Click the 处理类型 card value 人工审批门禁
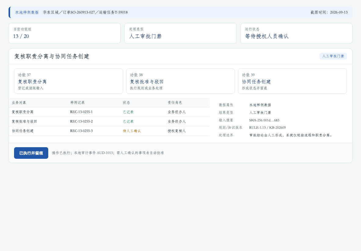361x251 pixels. 145,36
